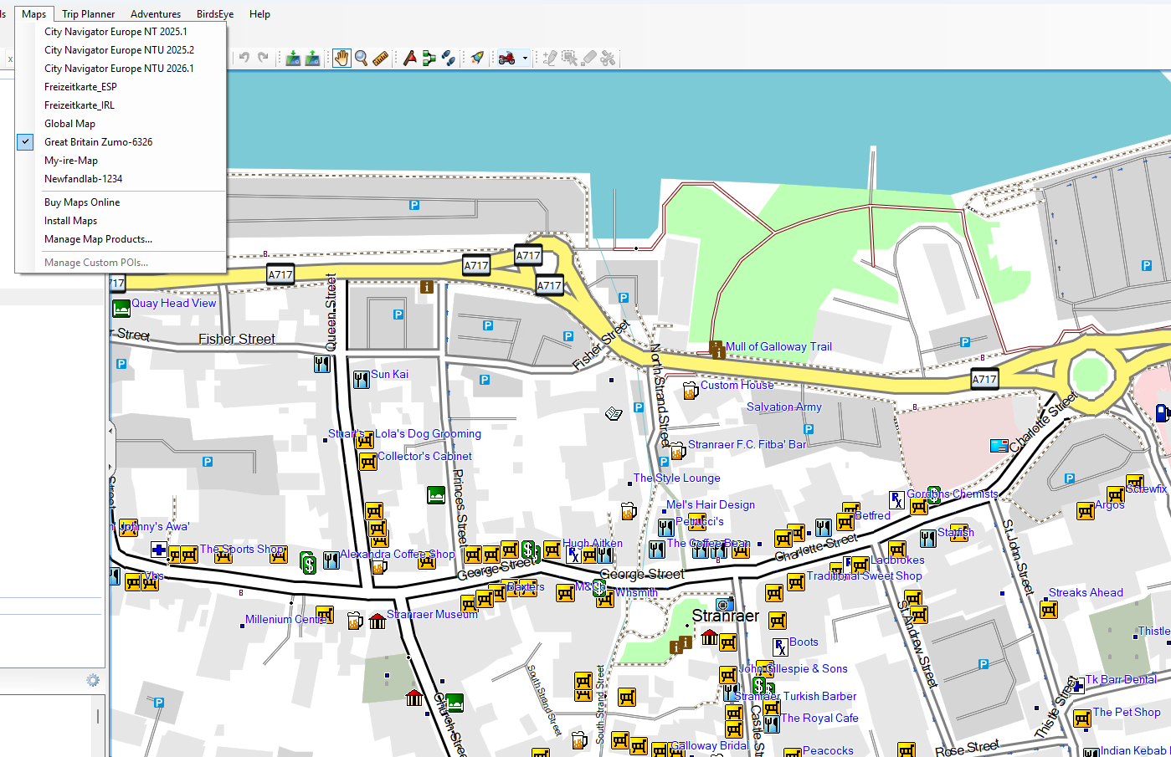The height and width of the screenshot is (757, 1171).
Task: Click the Adventure rocket icon
Action: pyautogui.click(x=476, y=58)
